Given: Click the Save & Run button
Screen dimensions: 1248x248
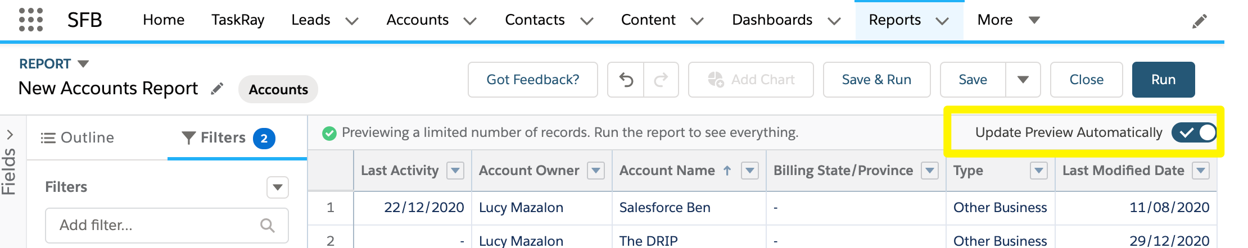Looking at the screenshot, I should [877, 80].
